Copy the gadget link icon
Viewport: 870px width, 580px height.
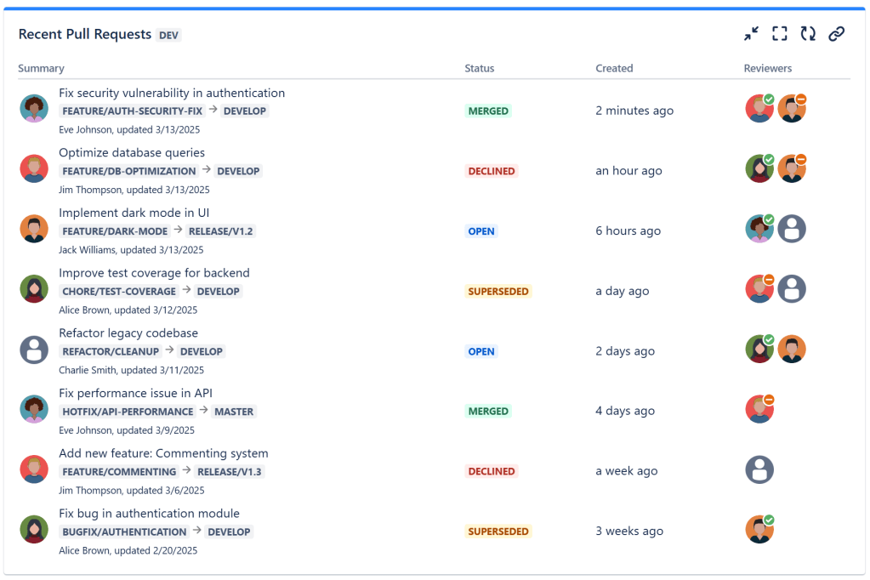[836, 34]
